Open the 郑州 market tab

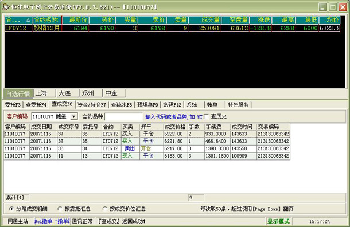click(91, 93)
